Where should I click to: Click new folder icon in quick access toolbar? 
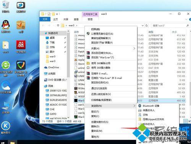point(53,14)
